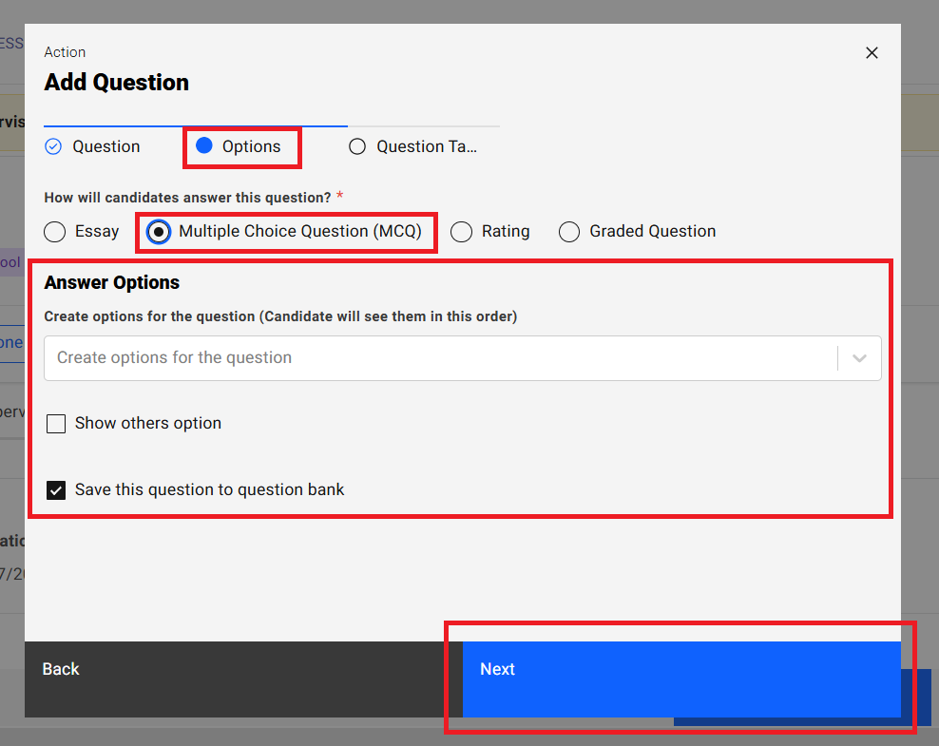Viewport: 939px width, 746px height.
Task: Pick the Graded Question radio option
Action: [569, 232]
